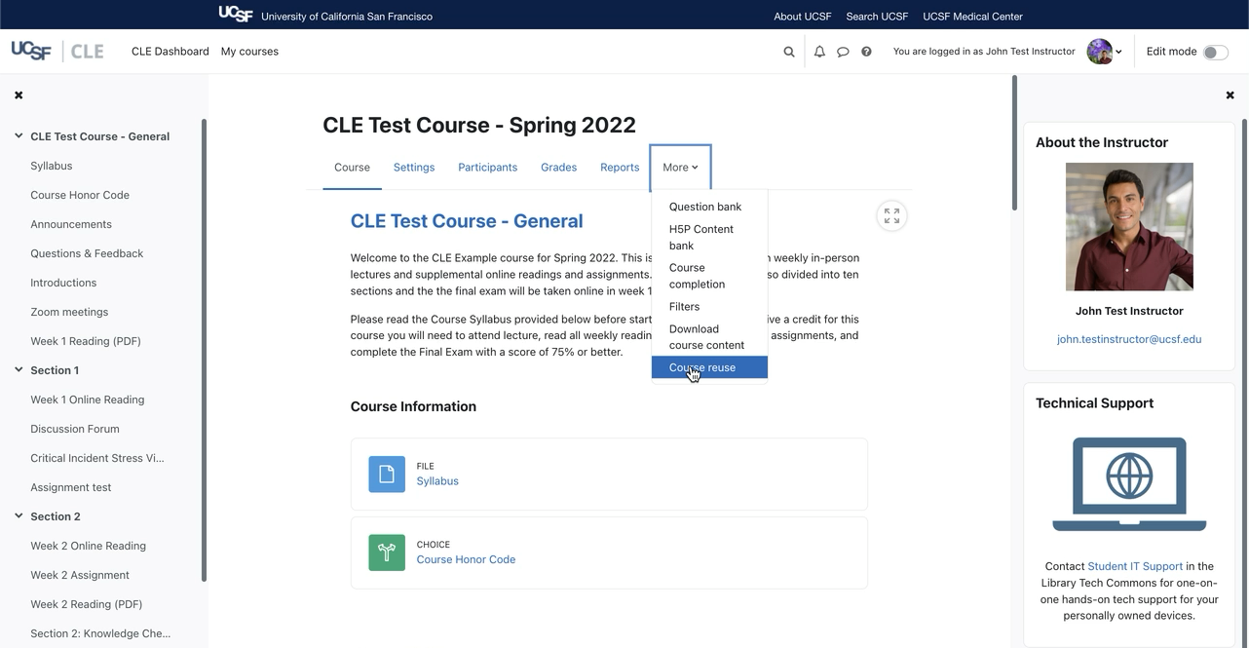This screenshot has width=1249, height=648.
Task: Open Week 2 Assignment item
Action: 80,575
